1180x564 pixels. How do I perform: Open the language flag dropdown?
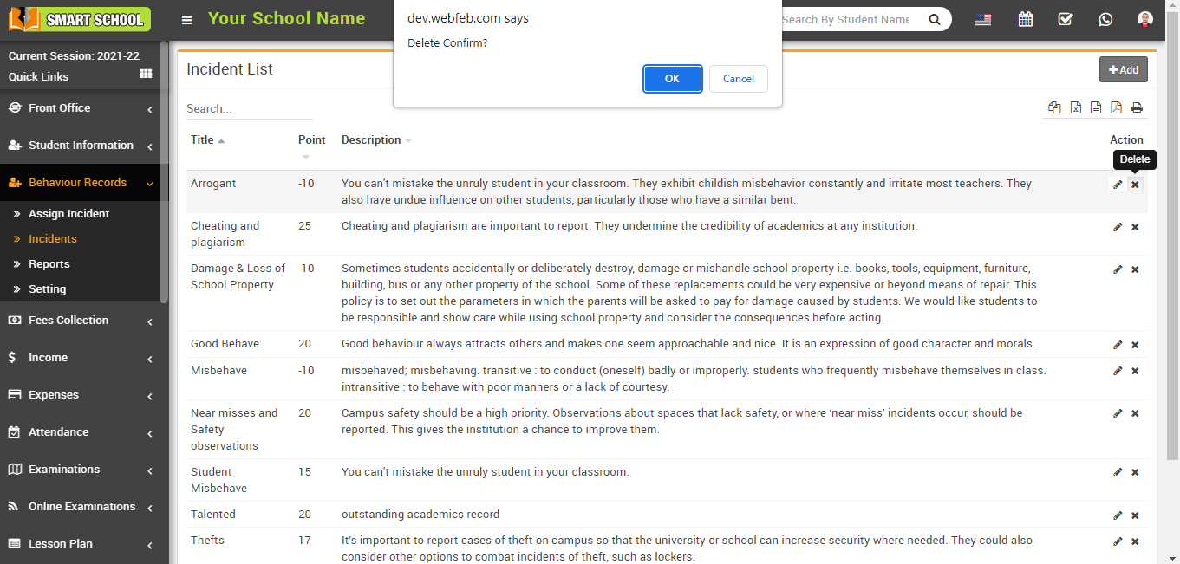(983, 19)
